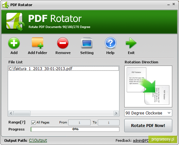Click the Range[?] help label
The image size is (179, 145).
tap(17, 122)
